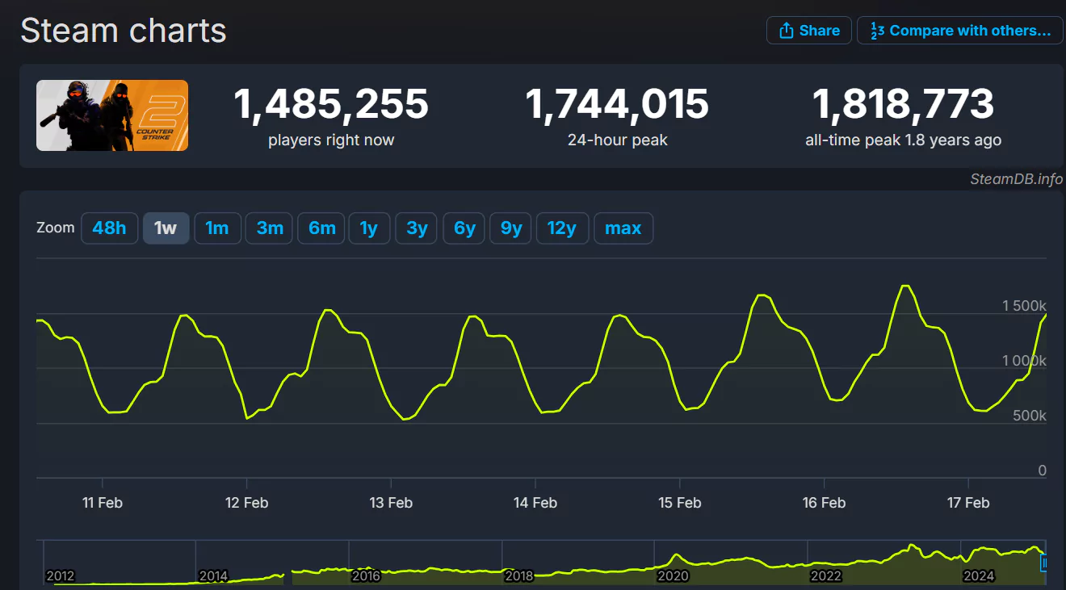Select the 1w zoom range
The width and height of the screenshot is (1066, 590).
166,228
